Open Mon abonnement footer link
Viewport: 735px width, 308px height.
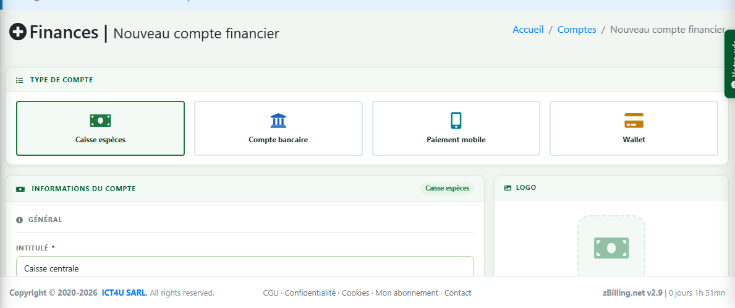pos(407,293)
